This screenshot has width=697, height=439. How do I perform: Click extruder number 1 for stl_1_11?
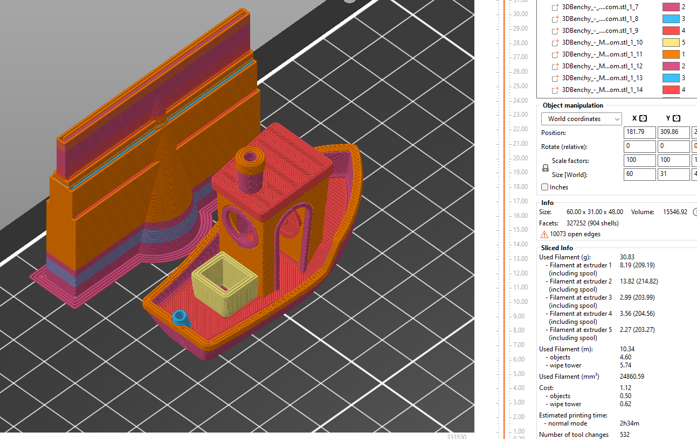pos(684,54)
